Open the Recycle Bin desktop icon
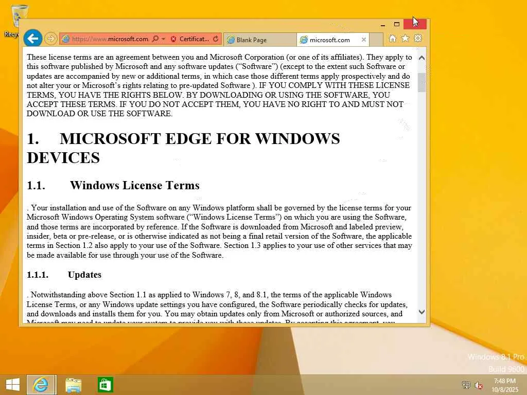Viewport: 527px width, 395px height. click(x=15, y=20)
